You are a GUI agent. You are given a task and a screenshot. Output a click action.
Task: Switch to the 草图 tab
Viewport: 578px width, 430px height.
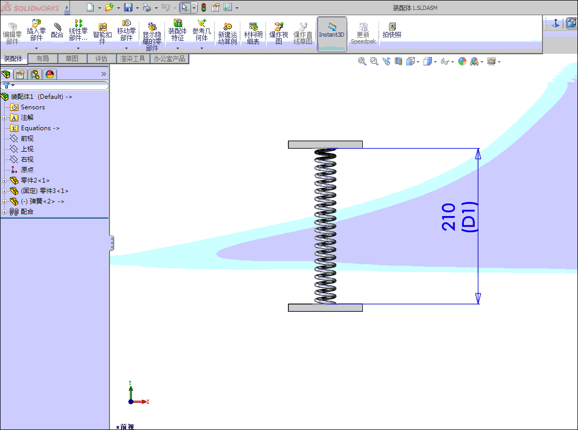(72, 59)
